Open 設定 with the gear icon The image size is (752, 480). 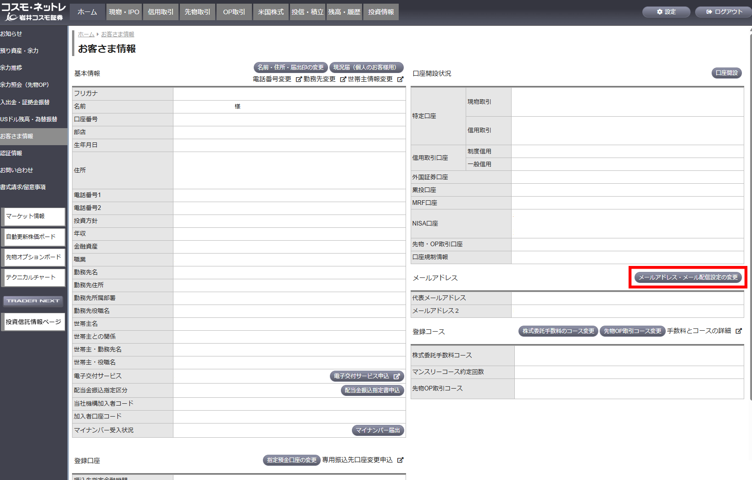(x=666, y=12)
